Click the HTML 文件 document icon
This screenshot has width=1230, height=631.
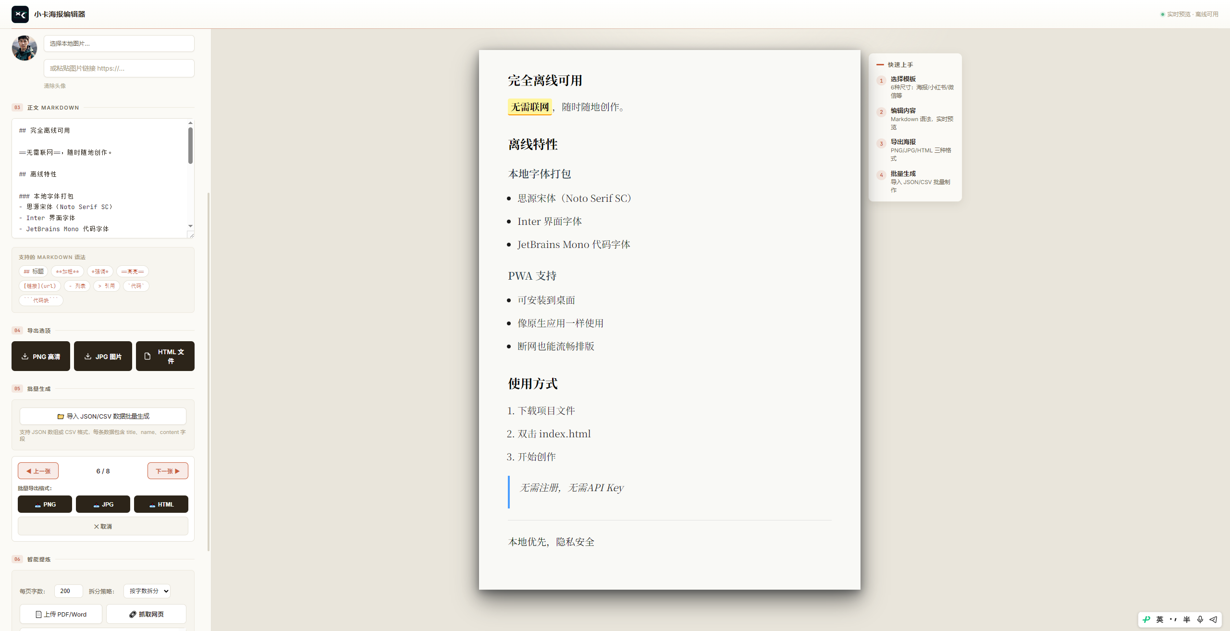[148, 356]
